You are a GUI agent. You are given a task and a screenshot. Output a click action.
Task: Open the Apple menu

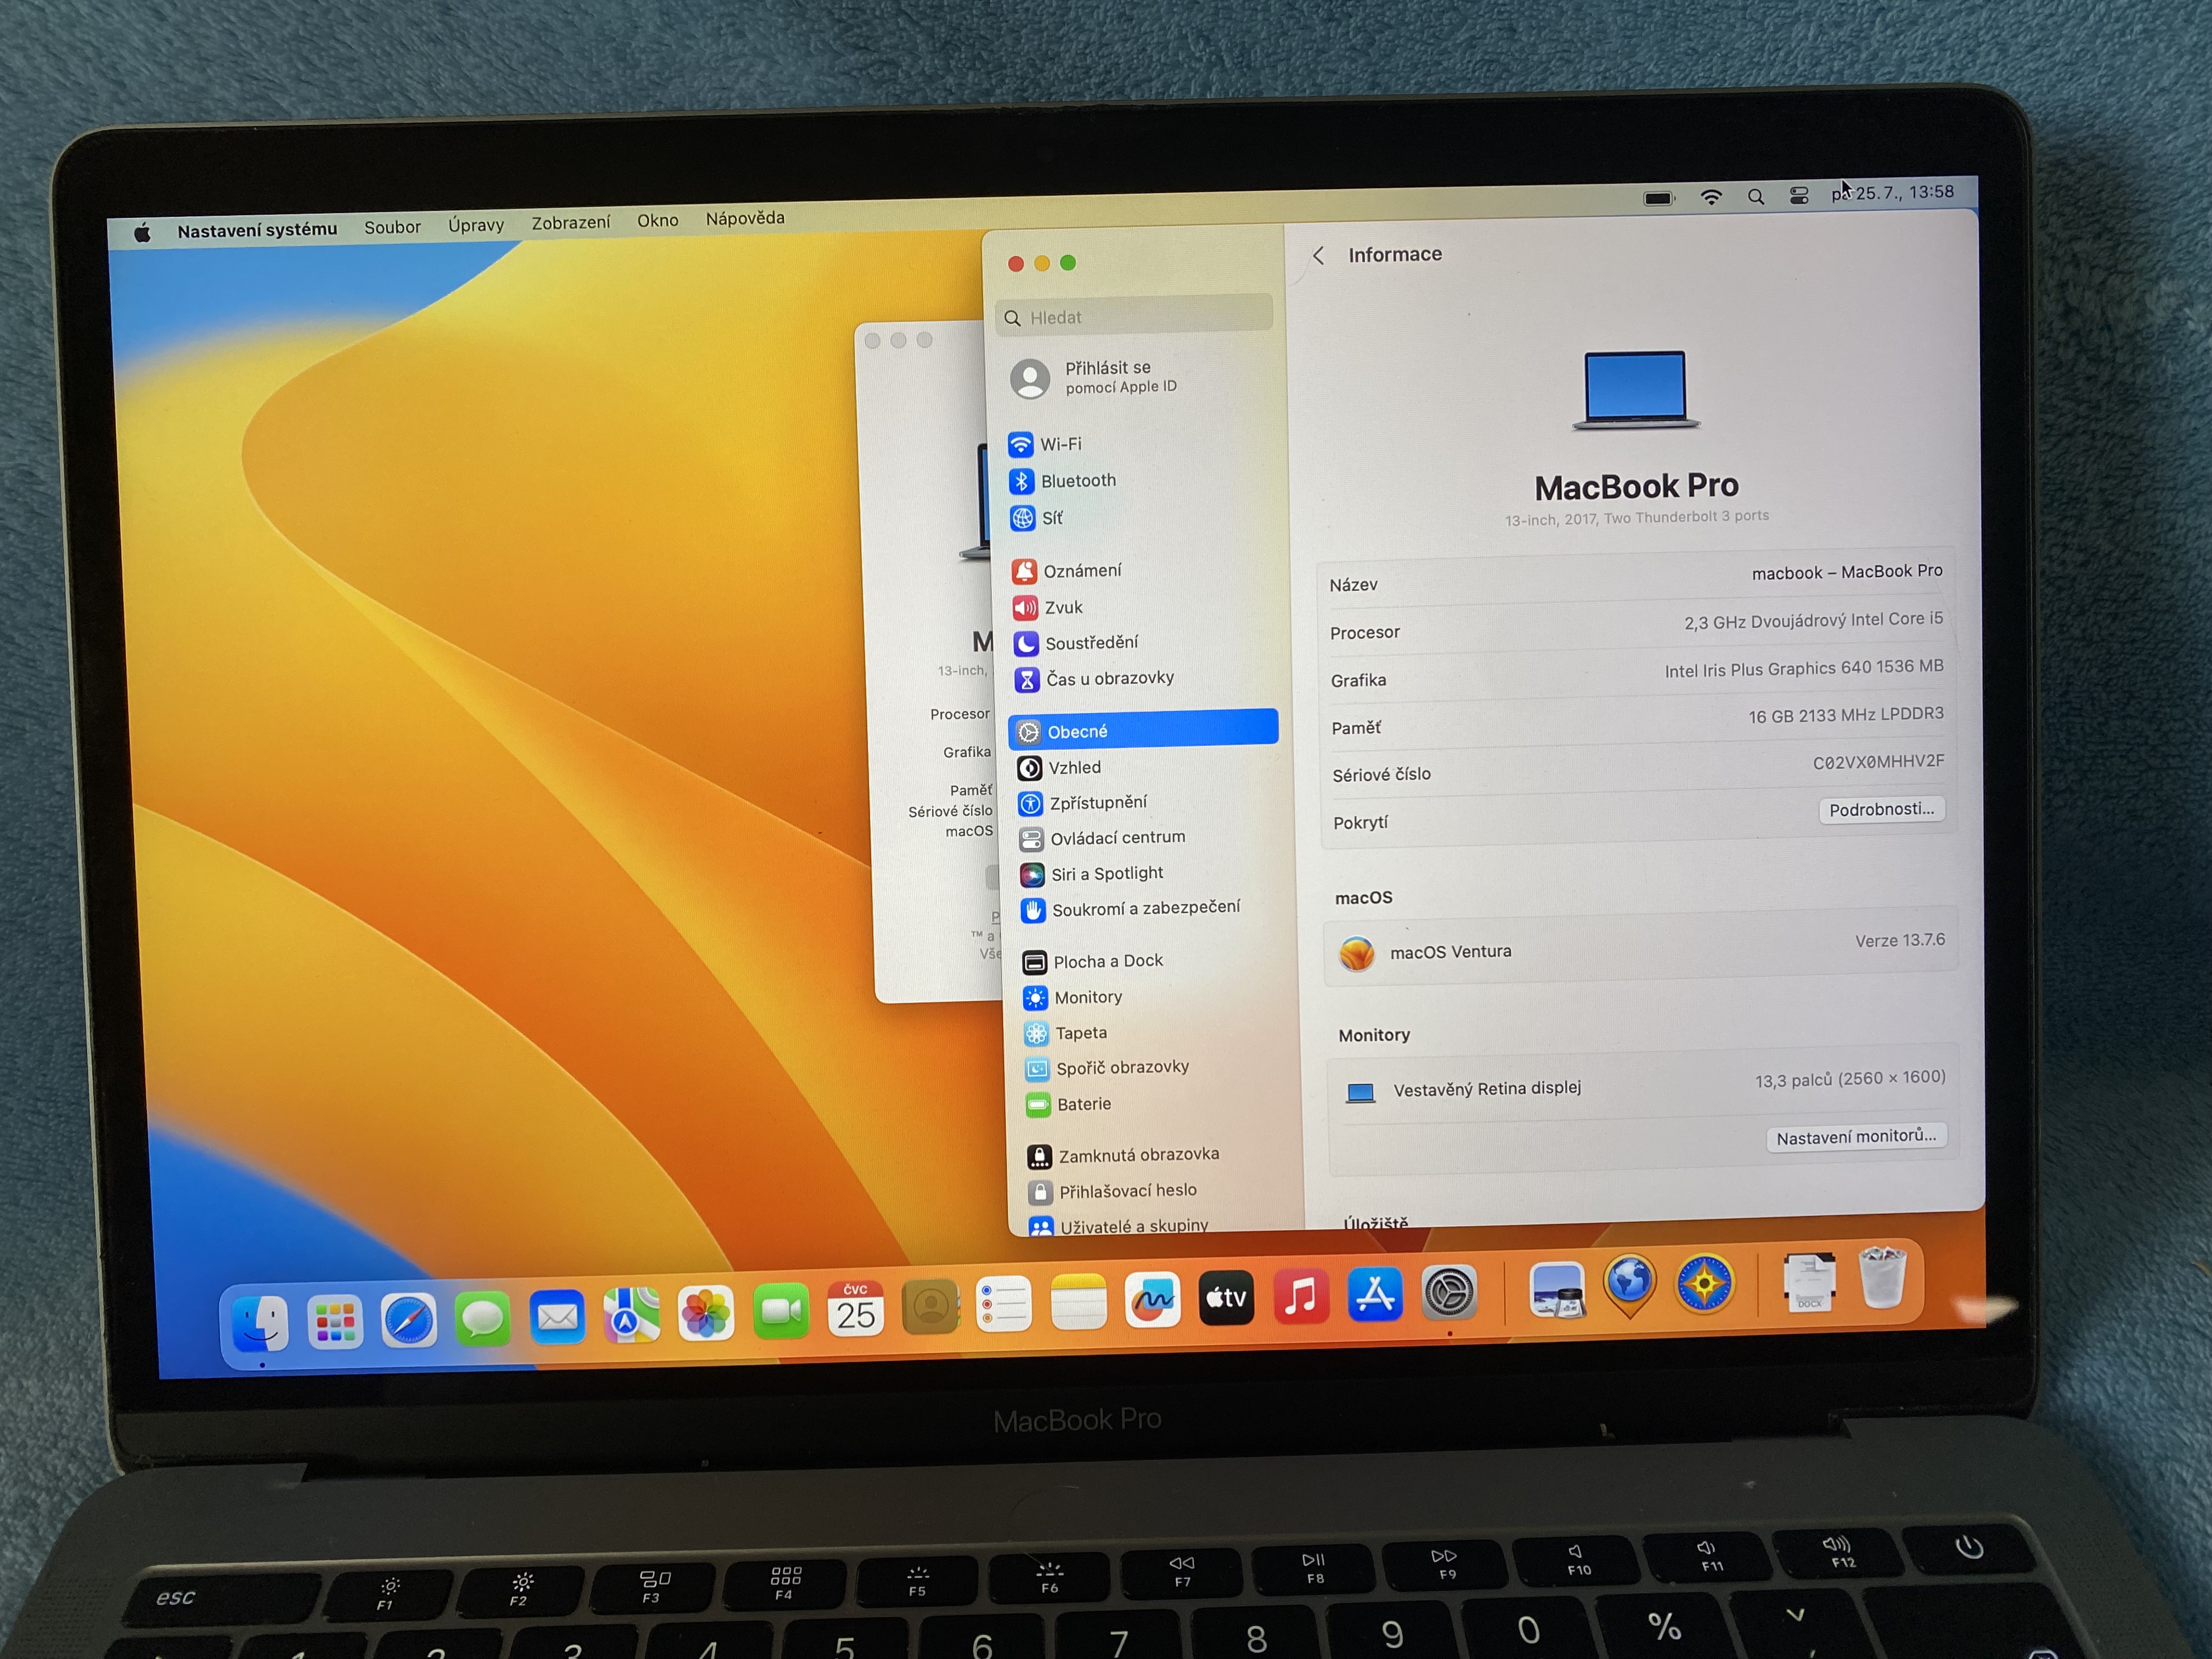(142, 233)
